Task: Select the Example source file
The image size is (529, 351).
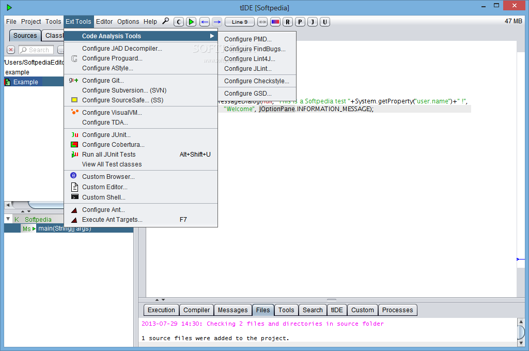Action: coord(26,82)
